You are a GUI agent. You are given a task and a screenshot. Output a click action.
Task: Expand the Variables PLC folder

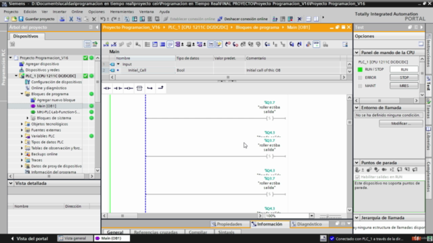(22, 136)
